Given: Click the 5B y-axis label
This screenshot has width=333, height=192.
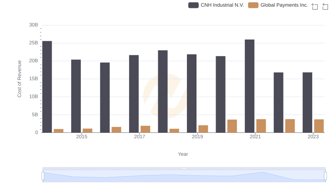Looking at the screenshot, I should (x=35, y=115).
